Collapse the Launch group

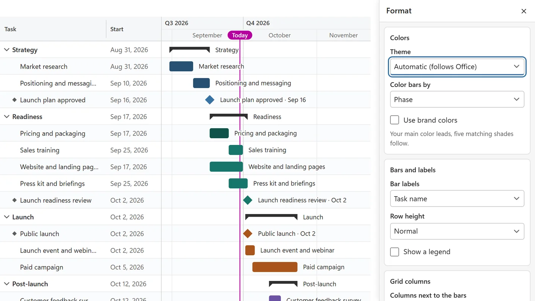[x=6, y=217]
